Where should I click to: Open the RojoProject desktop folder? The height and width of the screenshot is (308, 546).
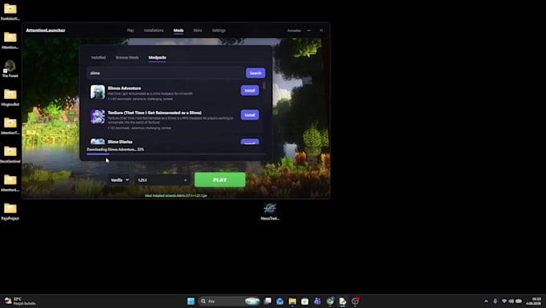tap(10, 211)
